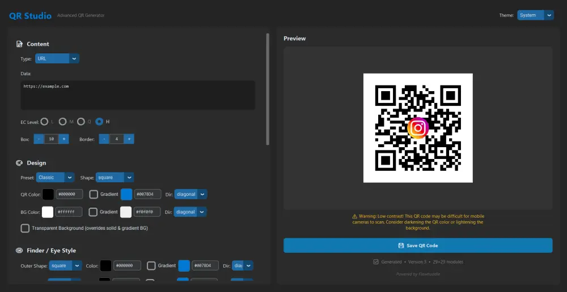Increase Border with plus button

[x=129, y=139]
